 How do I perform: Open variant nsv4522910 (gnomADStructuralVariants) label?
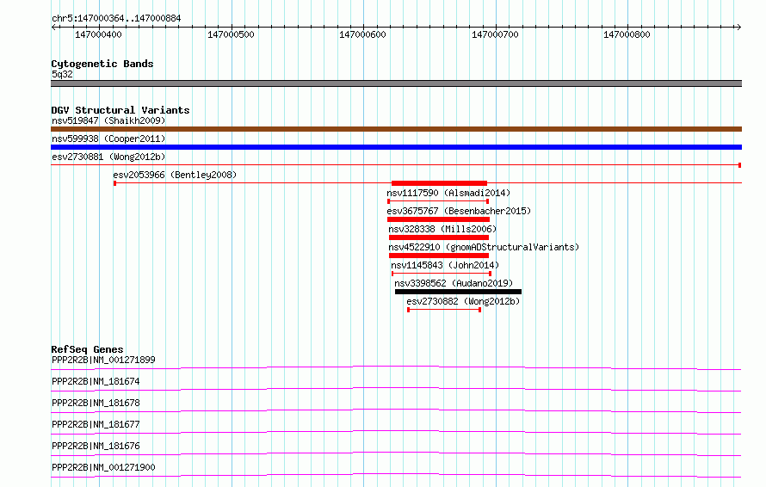[x=484, y=247]
